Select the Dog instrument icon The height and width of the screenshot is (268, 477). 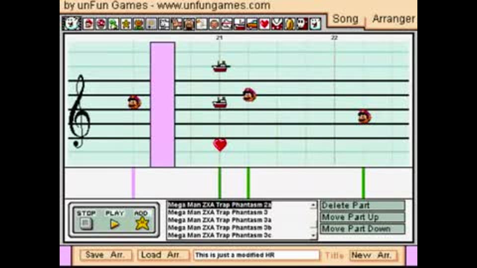coord(164,24)
